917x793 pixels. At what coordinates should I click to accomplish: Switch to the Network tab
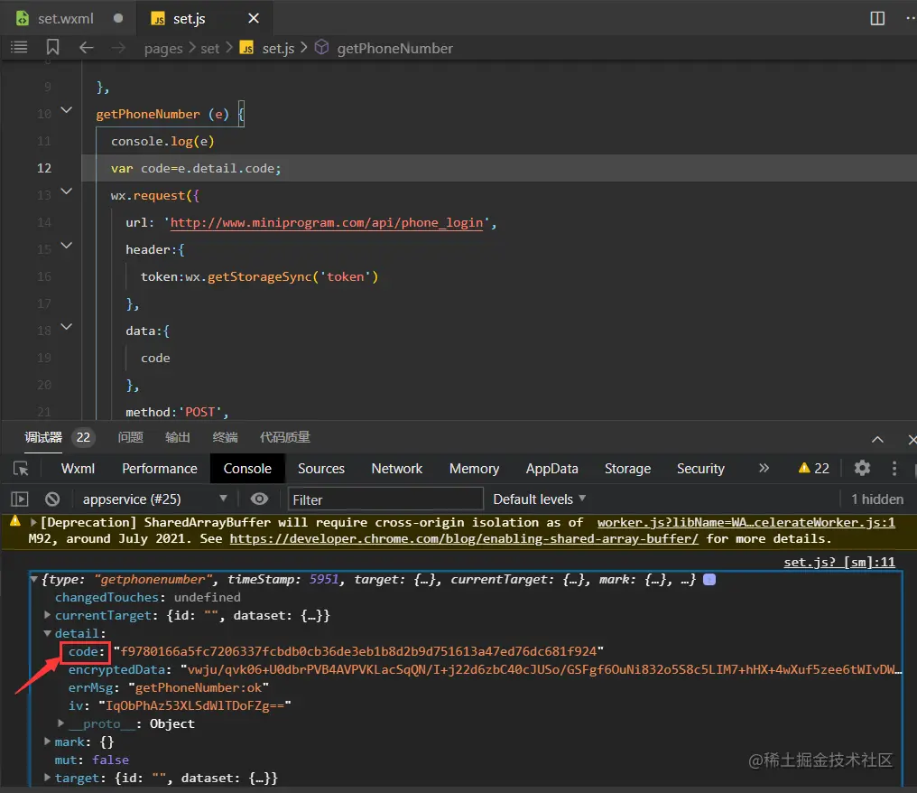[x=396, y=468]
